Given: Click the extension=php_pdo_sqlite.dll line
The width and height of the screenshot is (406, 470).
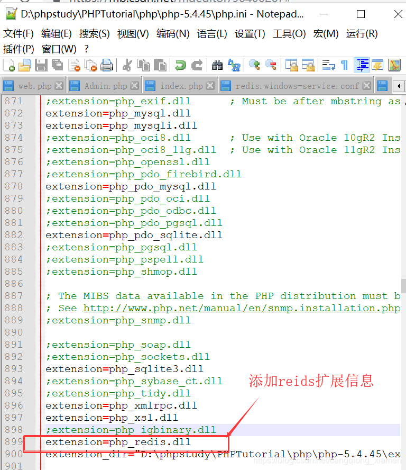Looking at the screenshot, I should point(134,235).
